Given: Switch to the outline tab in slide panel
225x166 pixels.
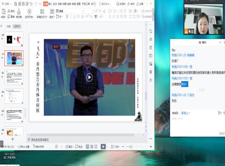Looking at the screenshot, I should tap(9, 26).
